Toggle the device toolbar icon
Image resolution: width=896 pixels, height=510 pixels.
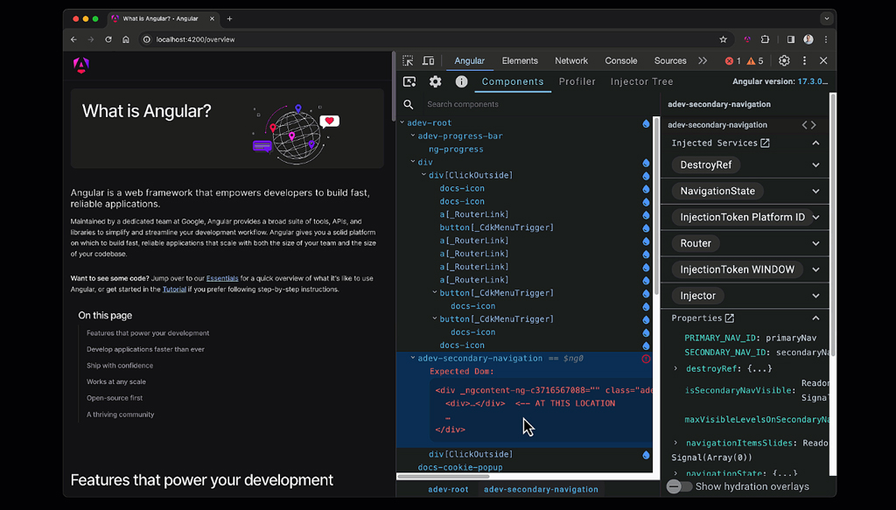[428, 60]
